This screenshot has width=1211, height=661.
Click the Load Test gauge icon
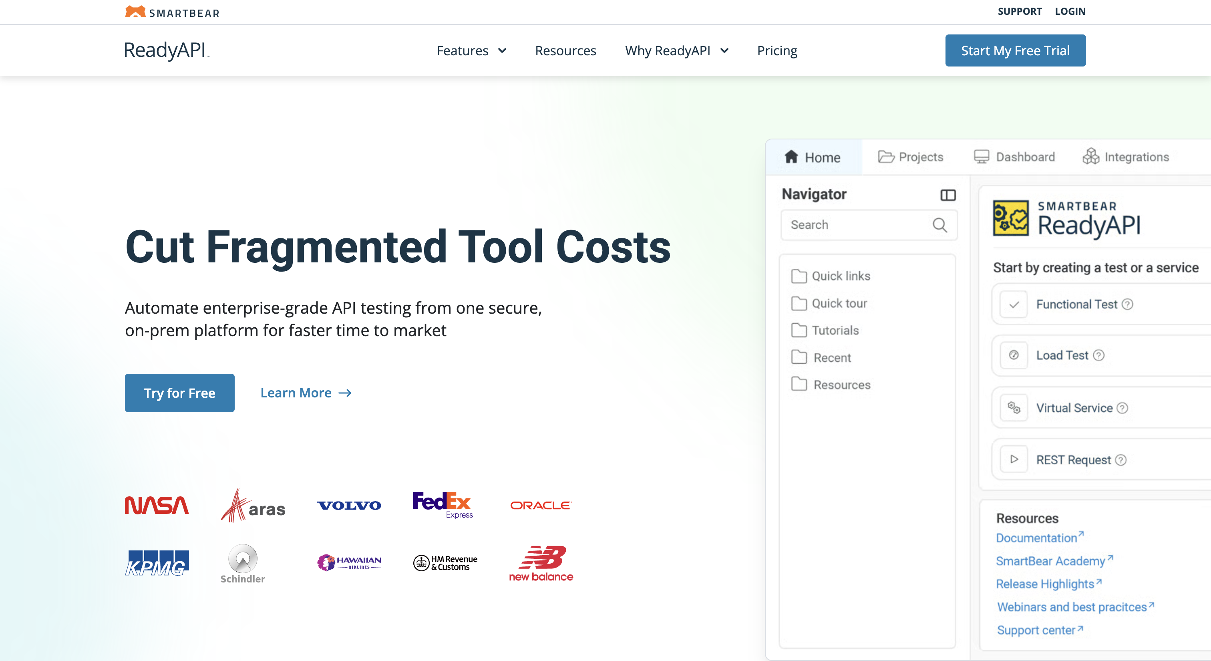(1014, 355)
